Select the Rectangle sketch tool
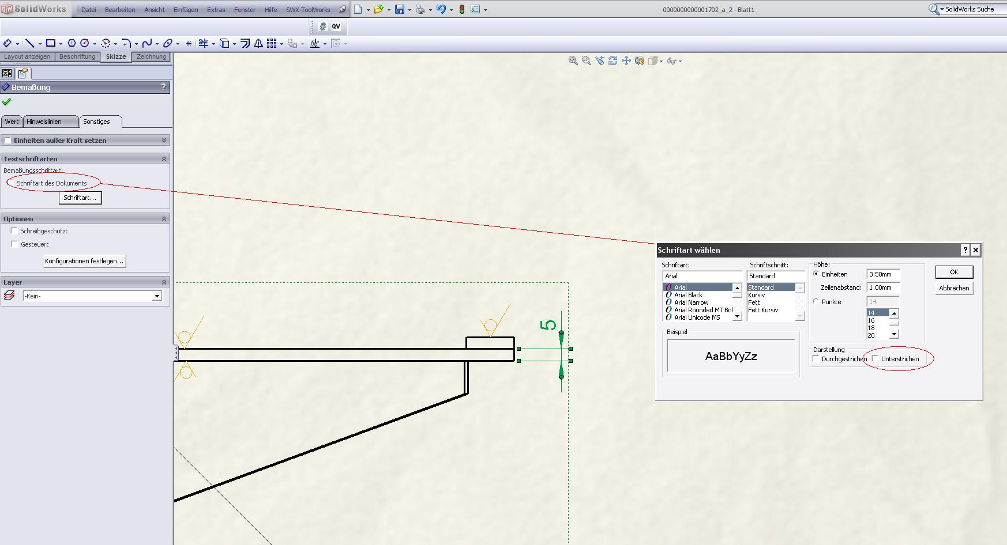1007x545 pixels. [51, 43]
